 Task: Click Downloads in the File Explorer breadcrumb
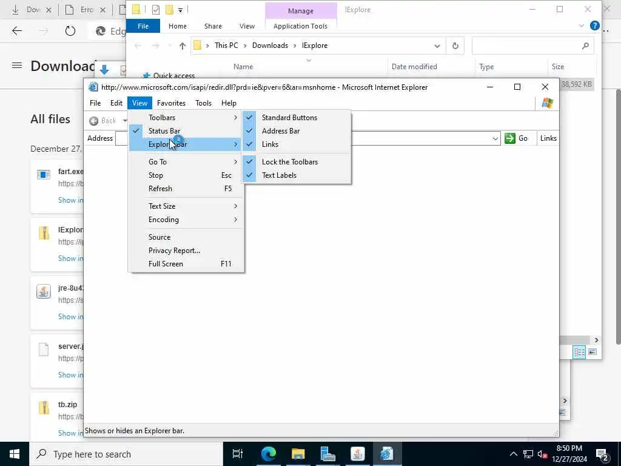(x=270, y=46)
